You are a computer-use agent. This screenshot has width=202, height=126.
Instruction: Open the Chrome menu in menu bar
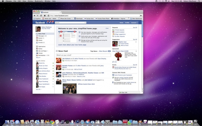(x=8, y=1)
